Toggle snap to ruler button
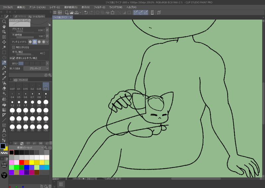Screen dimensions: 265x188 point(136,12)
